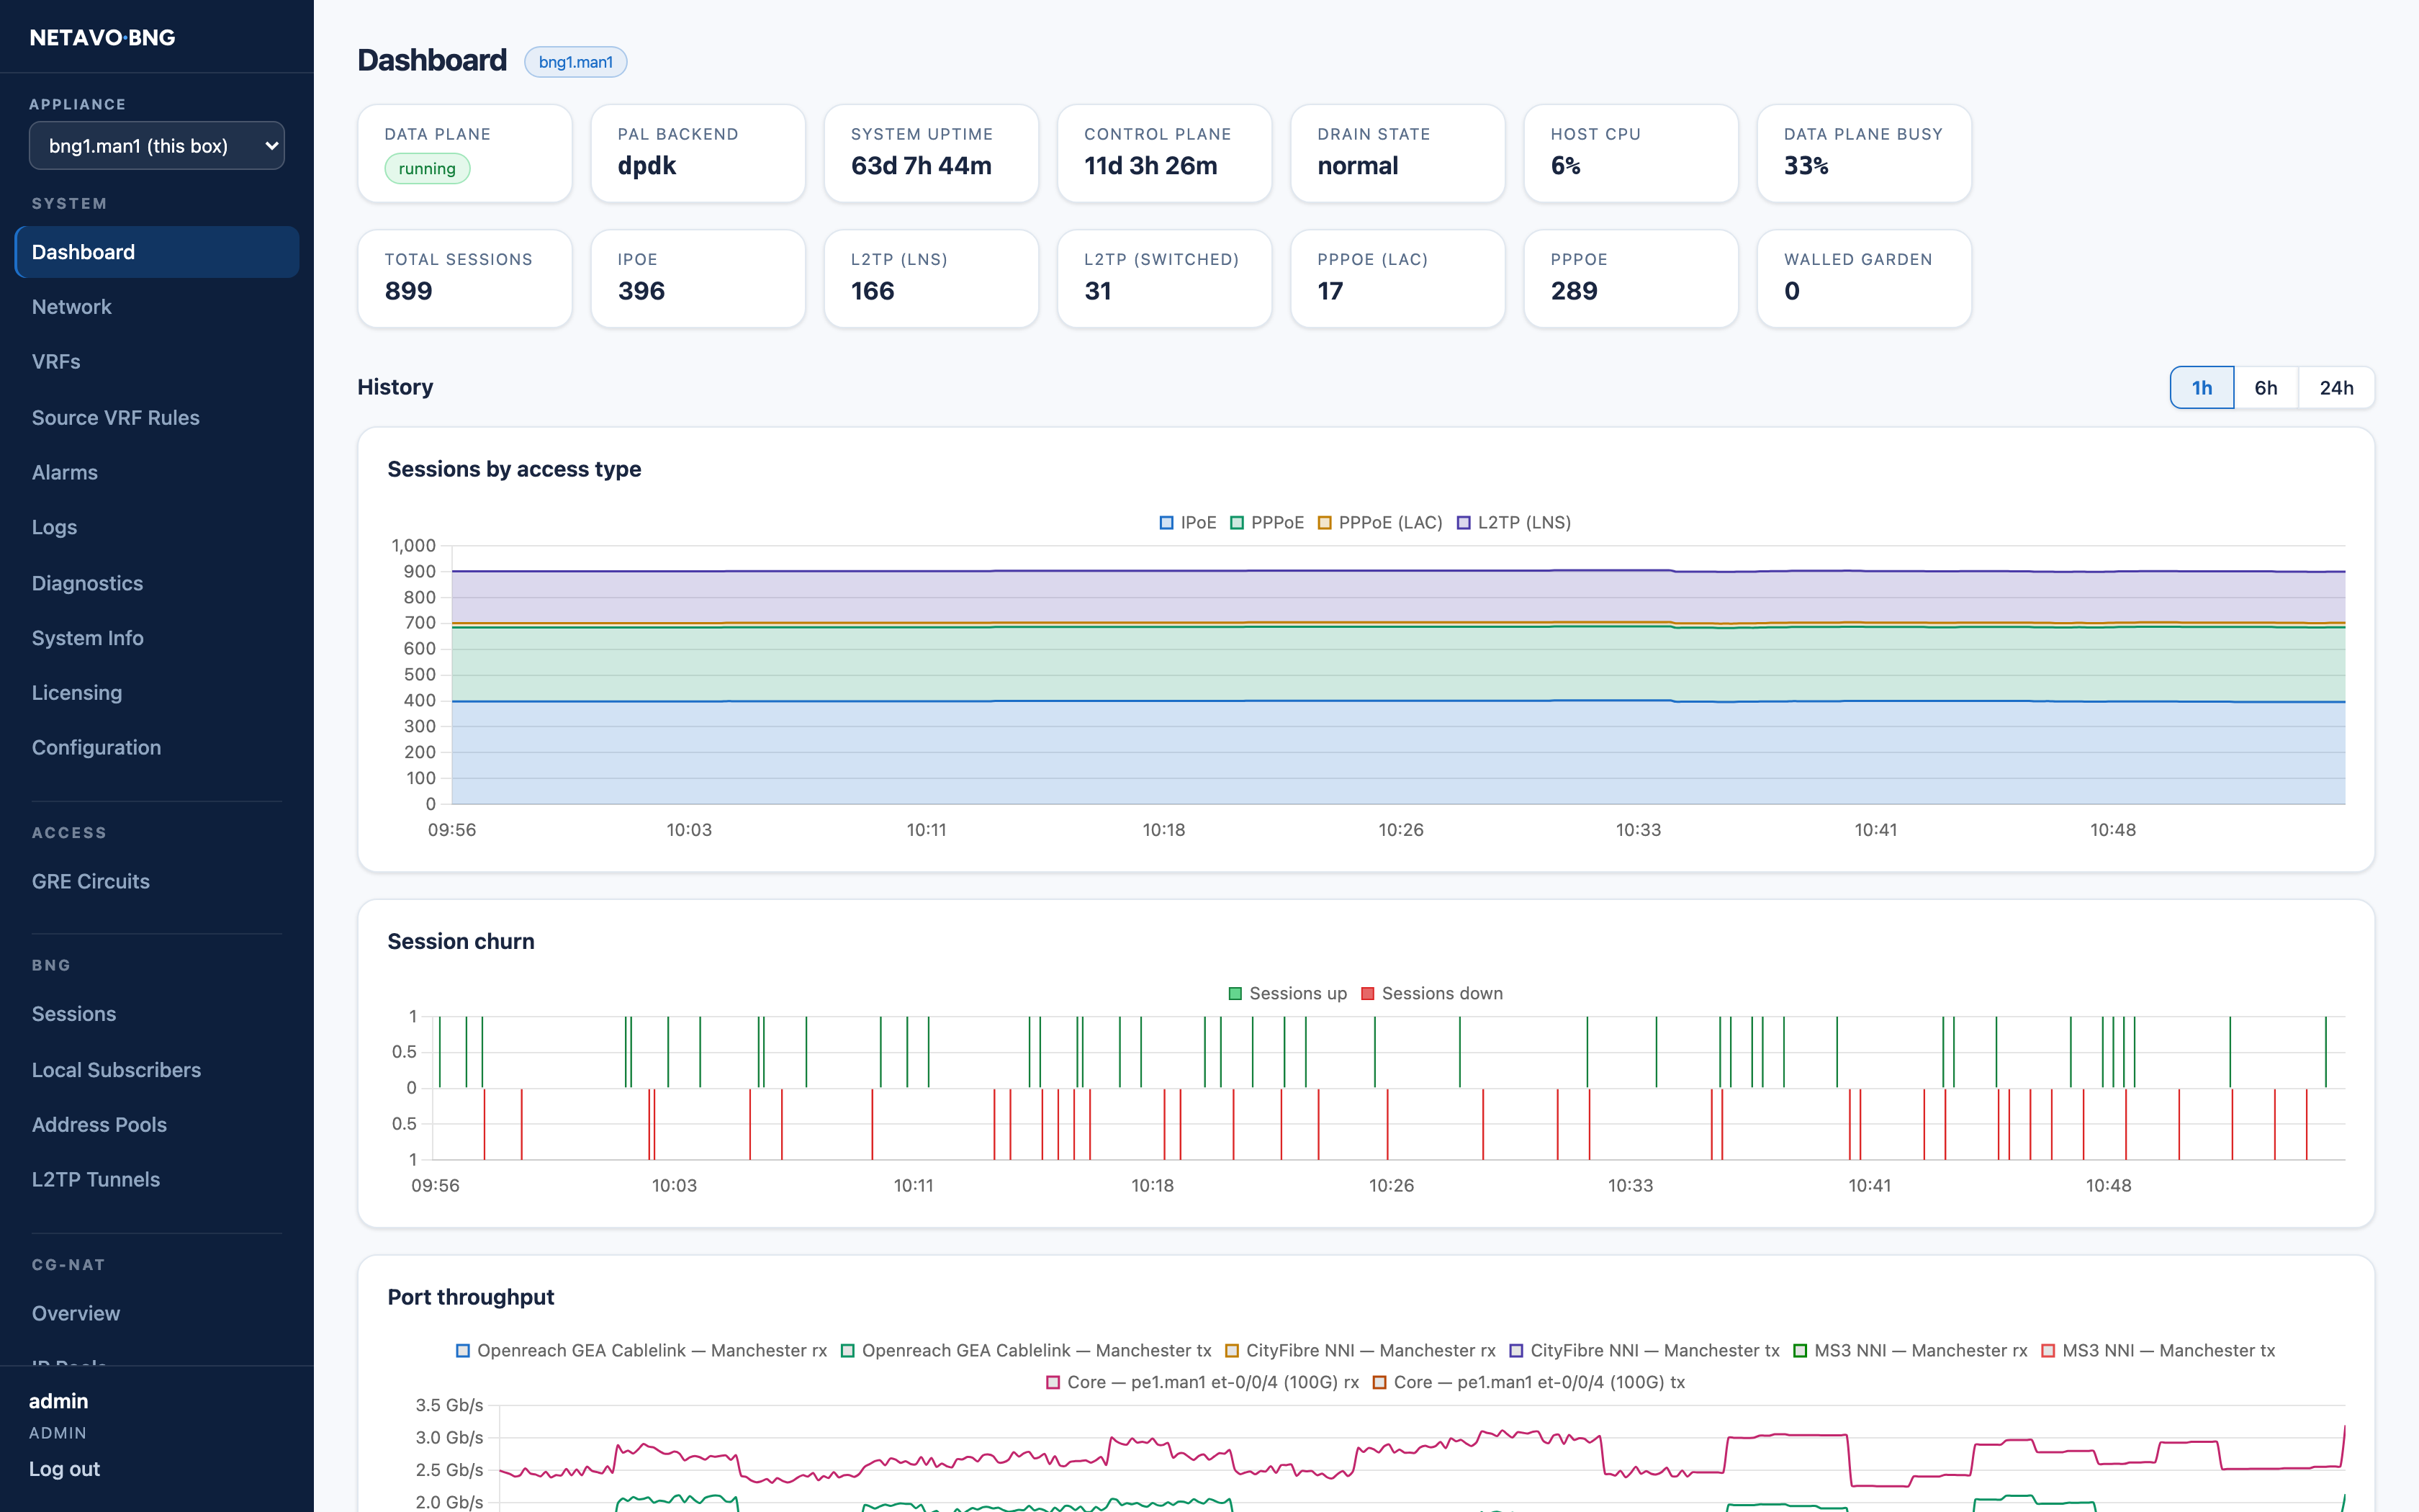Click the History section heading
Viewport: 2419px width, 1512px height.
[395, 387]
